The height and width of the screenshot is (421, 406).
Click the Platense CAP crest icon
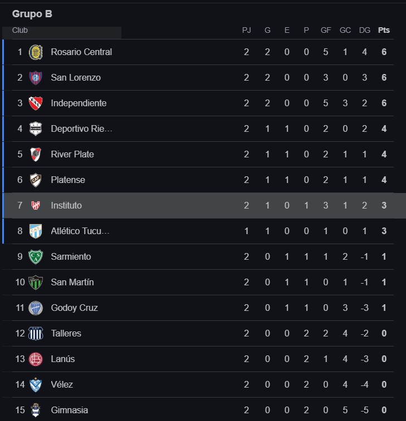(x=36, y=180)
